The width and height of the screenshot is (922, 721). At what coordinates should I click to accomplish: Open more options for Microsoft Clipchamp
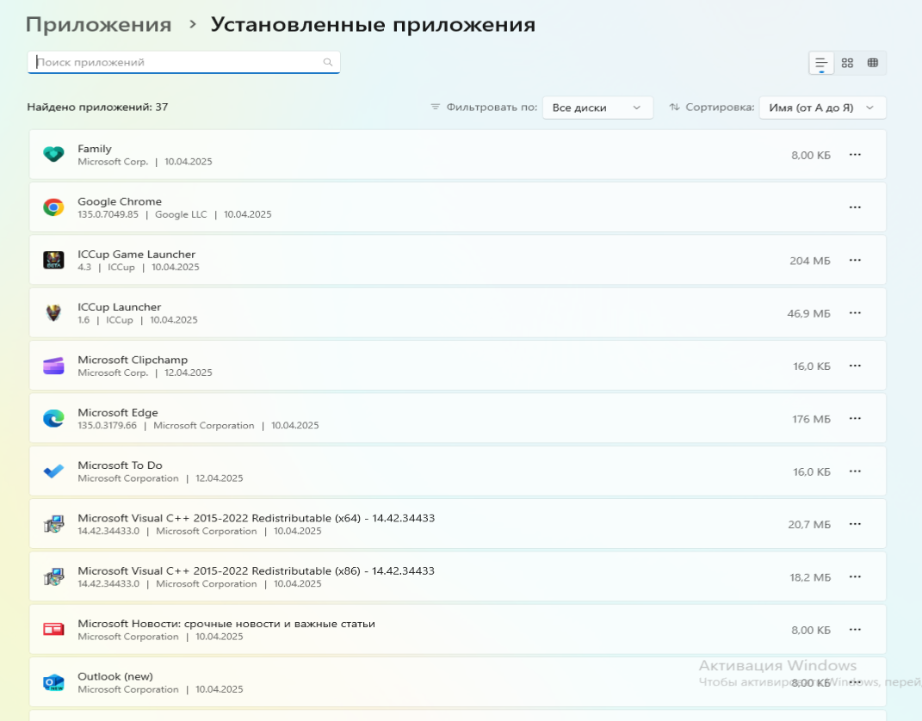[855, 366]
